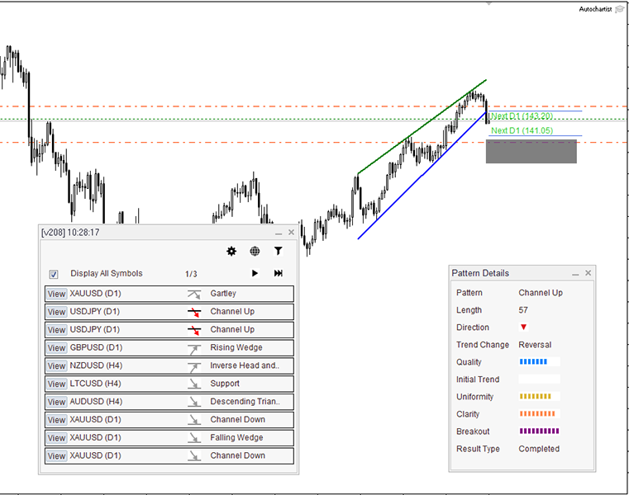Screen dimensions: 629x495
Task: Minimize the Pattern Details panel
Action: 576,273
